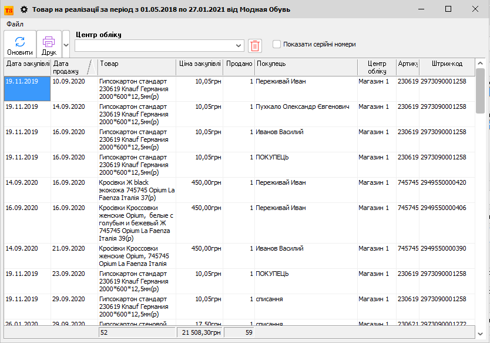Click the Друк printer icon
The width and height of the screenshot is (490, 343).
click(x=49, y=42)
